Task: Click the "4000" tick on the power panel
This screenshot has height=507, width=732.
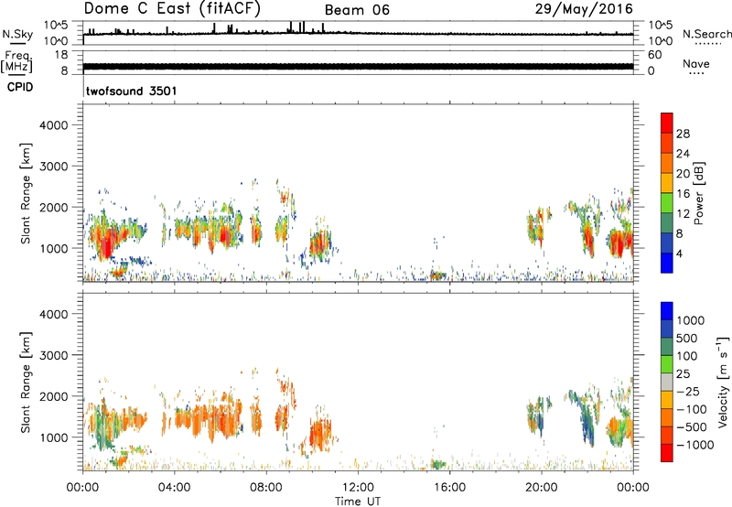Action: coord(54,125)
